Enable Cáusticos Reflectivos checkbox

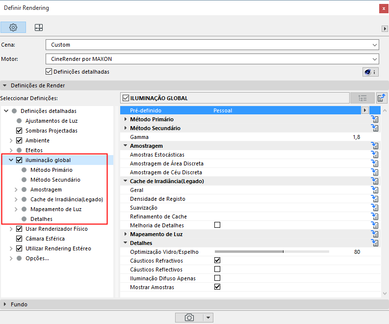point(217,269)
